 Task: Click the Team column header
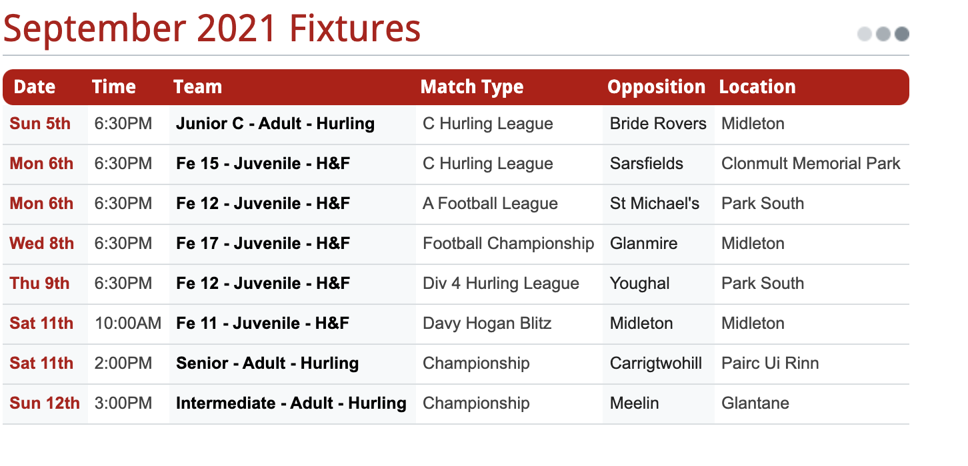point(198,87)
